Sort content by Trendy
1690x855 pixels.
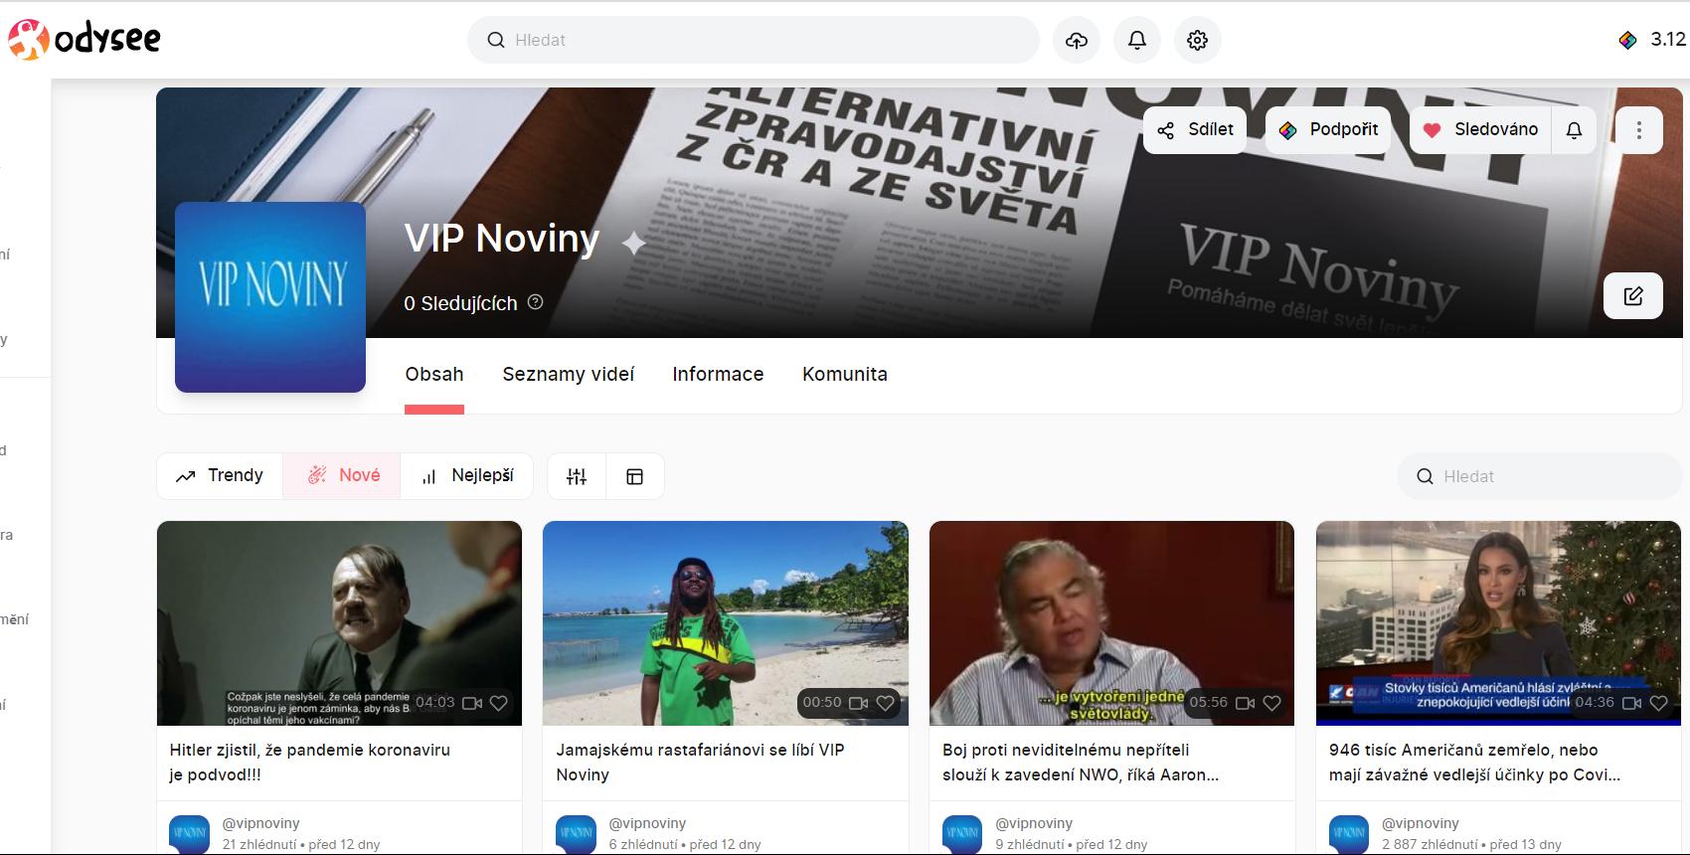click(220, 476)
